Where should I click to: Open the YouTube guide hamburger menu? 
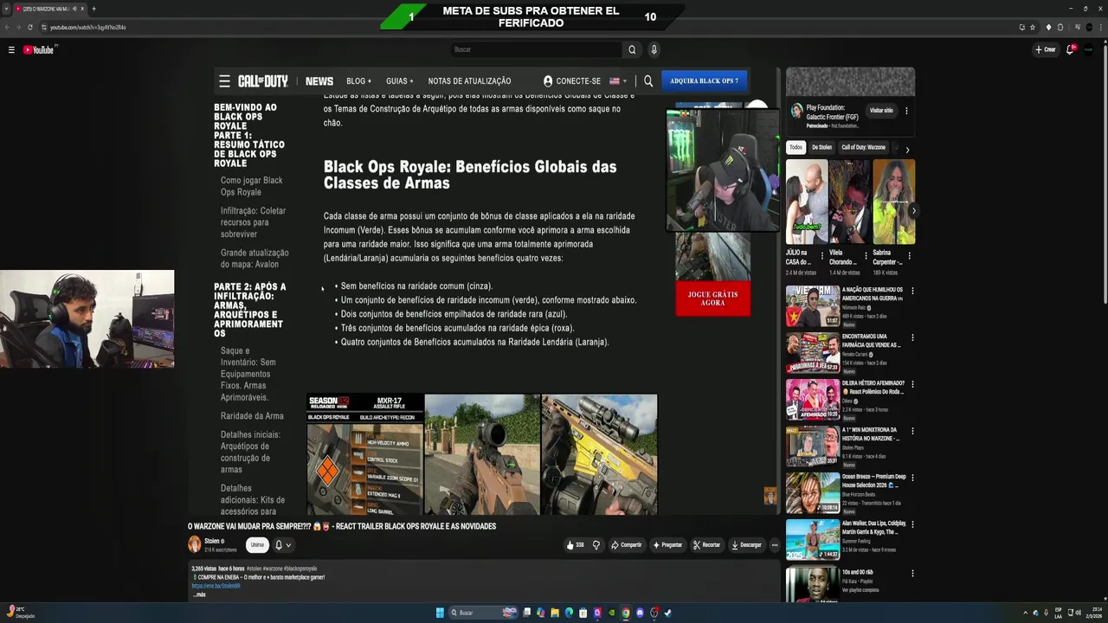11,49
